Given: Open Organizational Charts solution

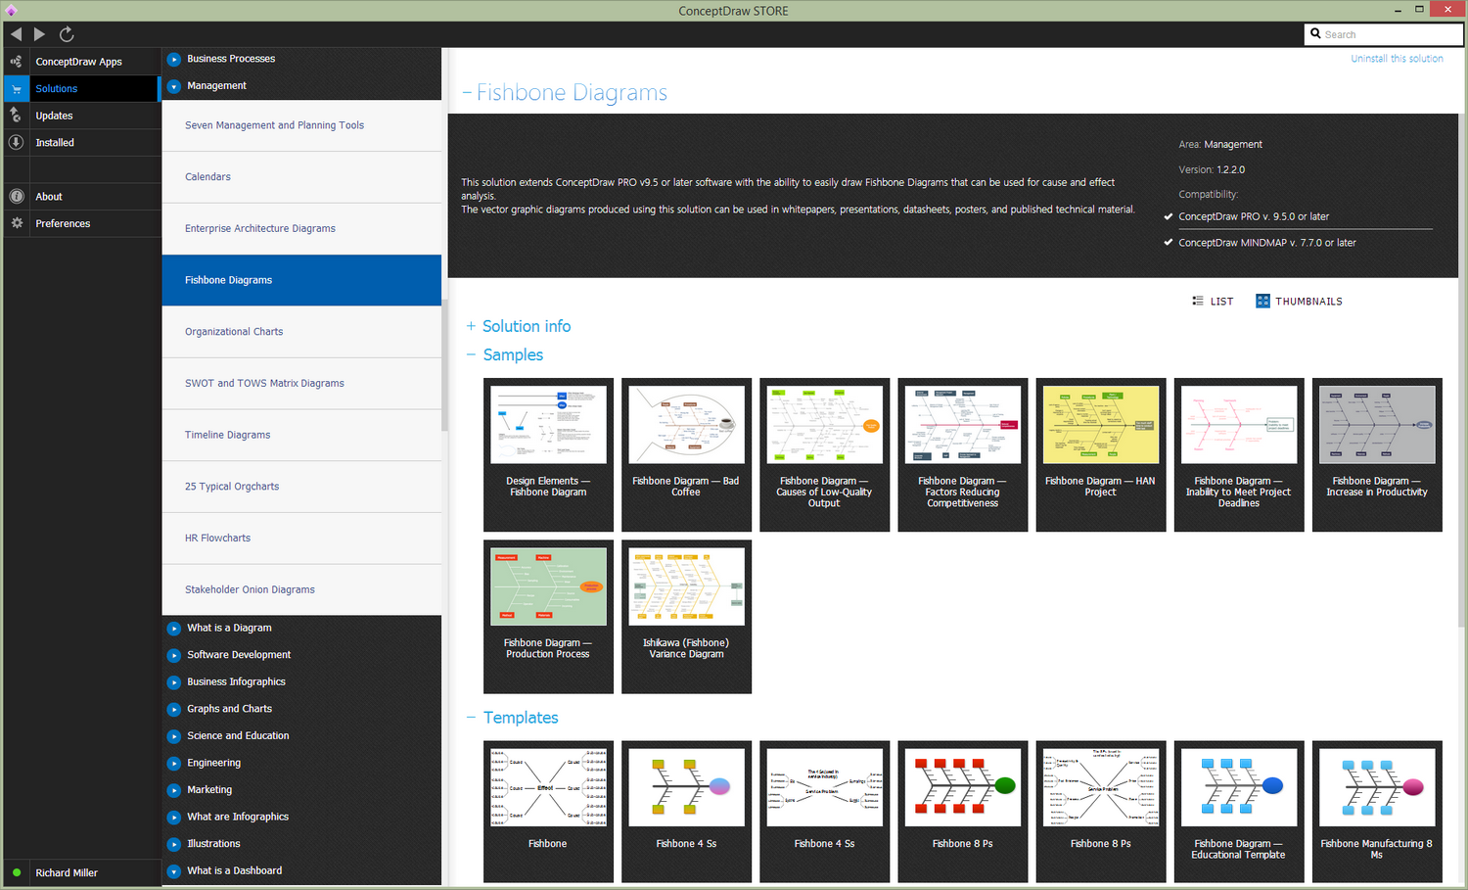Looking at the screenshot, I should (x=301, y=332).
